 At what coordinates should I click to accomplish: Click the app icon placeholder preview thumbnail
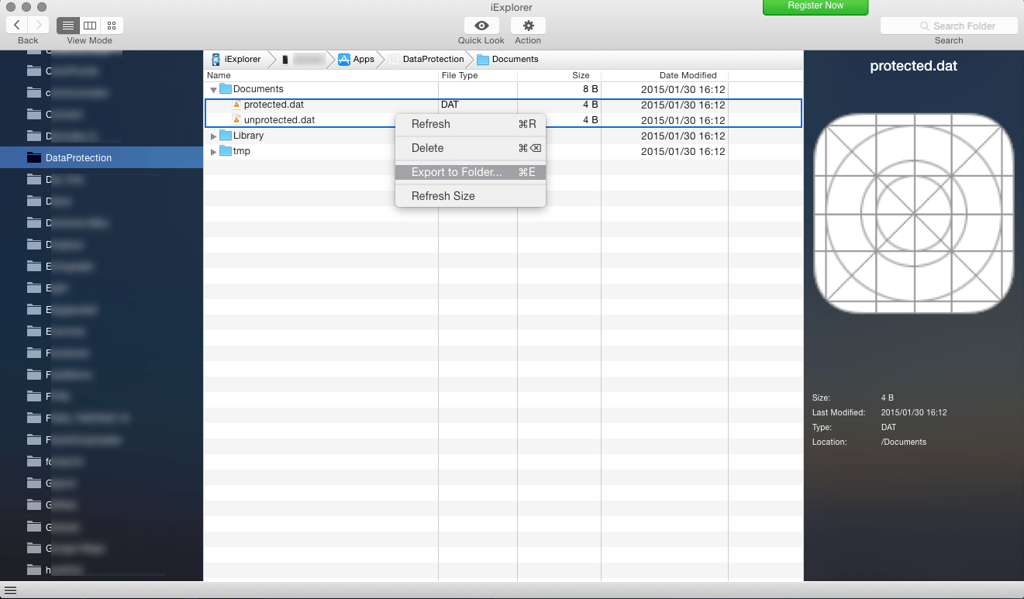click(914, 213)
